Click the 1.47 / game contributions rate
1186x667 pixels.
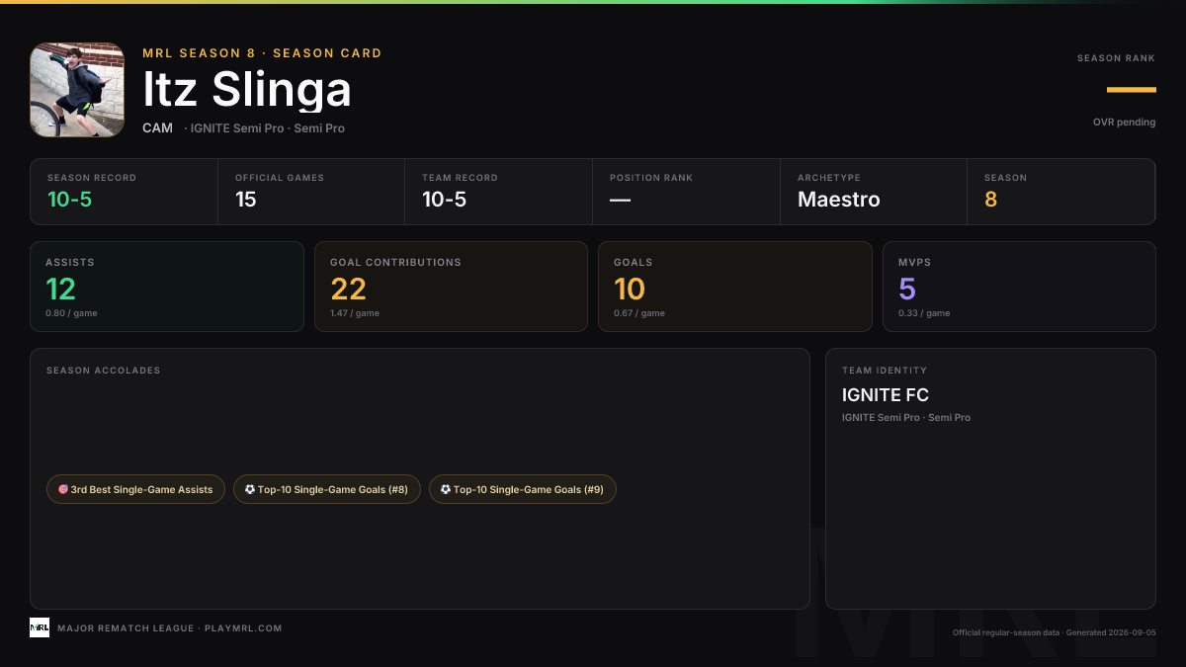tap(355, 313)
